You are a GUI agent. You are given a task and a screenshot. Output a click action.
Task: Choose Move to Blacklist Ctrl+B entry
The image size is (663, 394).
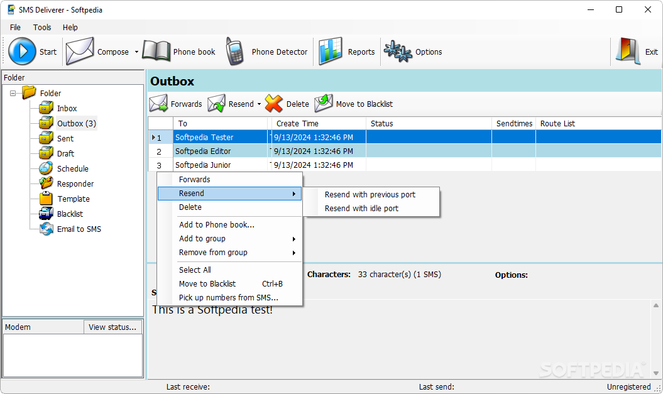click(229, 283)
